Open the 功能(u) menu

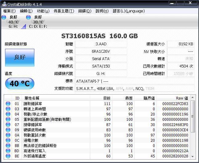[43, 11]
